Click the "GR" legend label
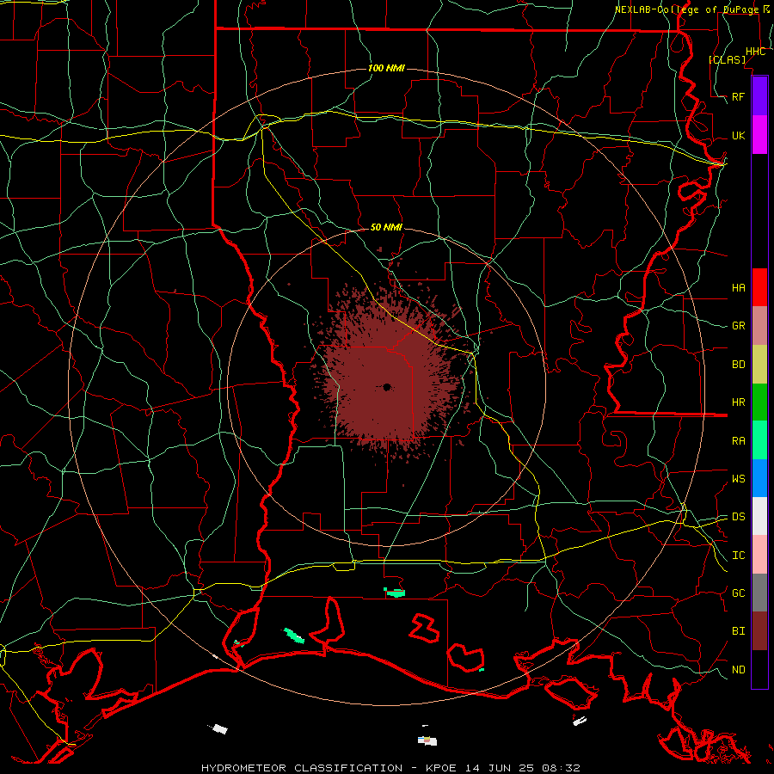774x774 pixels. click(x=738, y=326)
